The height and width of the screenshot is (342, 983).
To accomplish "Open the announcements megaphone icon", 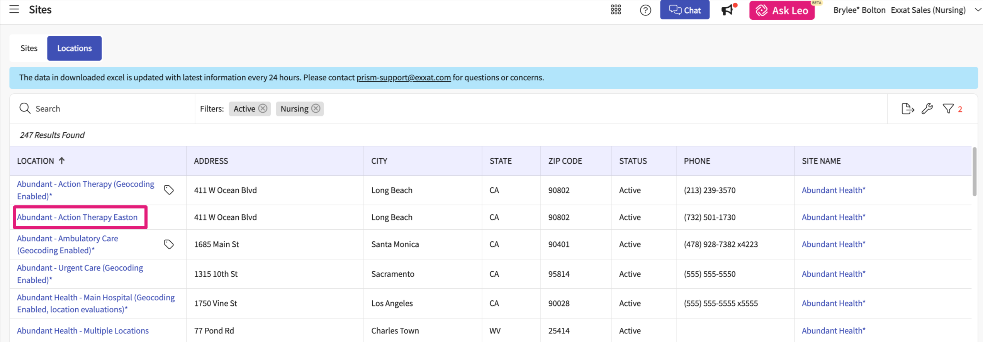I will point(727,10).
